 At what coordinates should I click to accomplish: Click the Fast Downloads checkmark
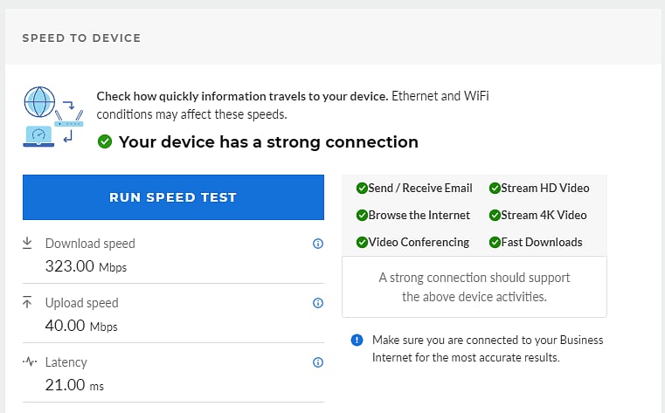[495, 242]
